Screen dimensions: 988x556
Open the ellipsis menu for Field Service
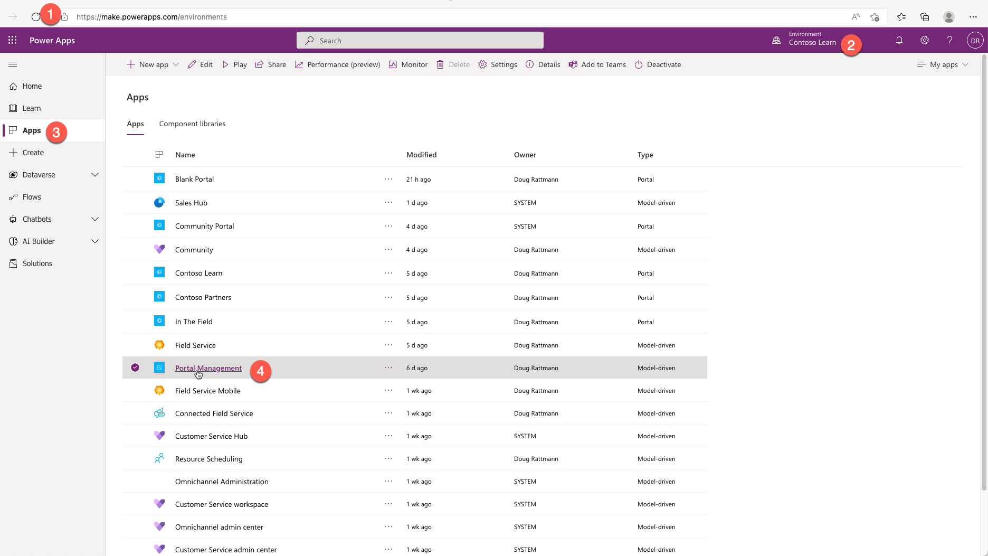[388, 345]
